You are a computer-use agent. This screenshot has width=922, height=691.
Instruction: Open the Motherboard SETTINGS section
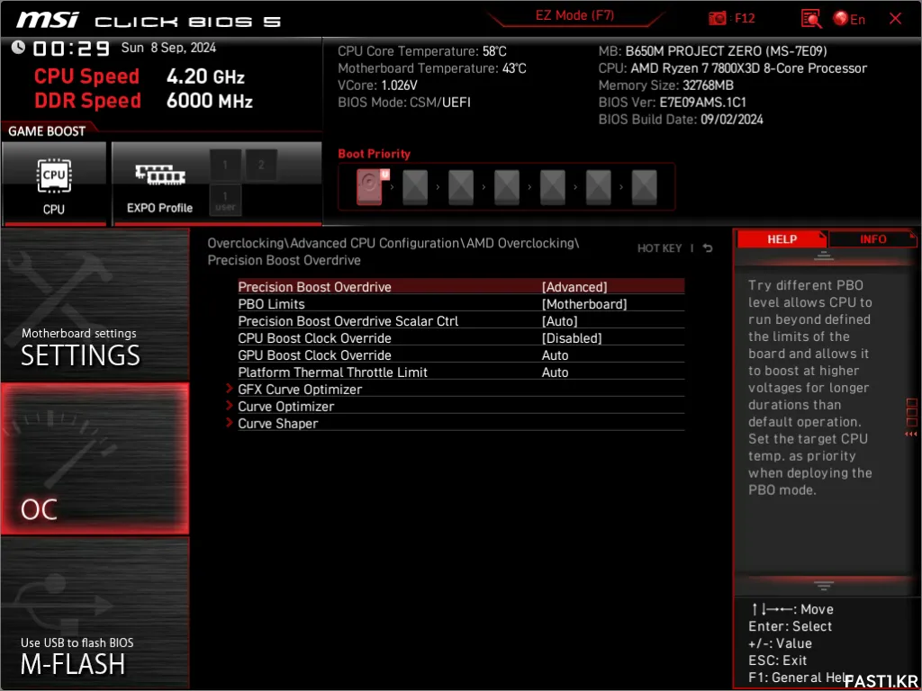(x=95, y=306)
